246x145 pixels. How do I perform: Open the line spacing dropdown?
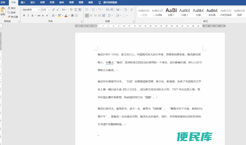tap(110, 15)
